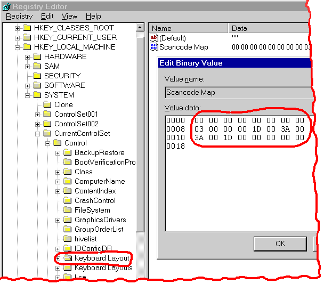Image resolution: width=324 pixels, height=284 pixels.
Task: Expand HKEY_CURRENT_USER node
Action: (x=18, y=38)
